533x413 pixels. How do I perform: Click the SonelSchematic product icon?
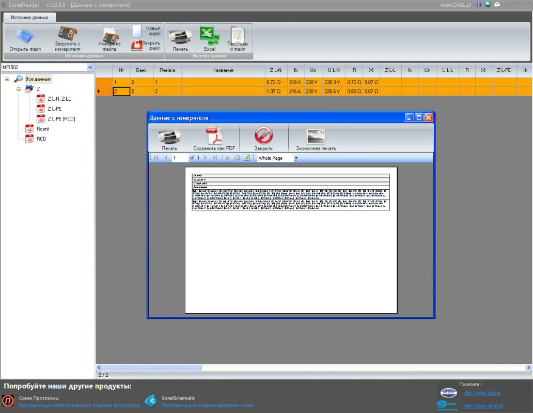tap(151, 401)
